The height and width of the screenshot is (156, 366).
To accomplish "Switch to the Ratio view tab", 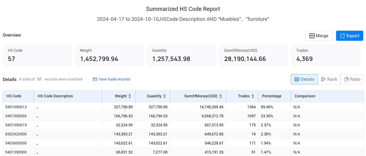I will (352, 79).
